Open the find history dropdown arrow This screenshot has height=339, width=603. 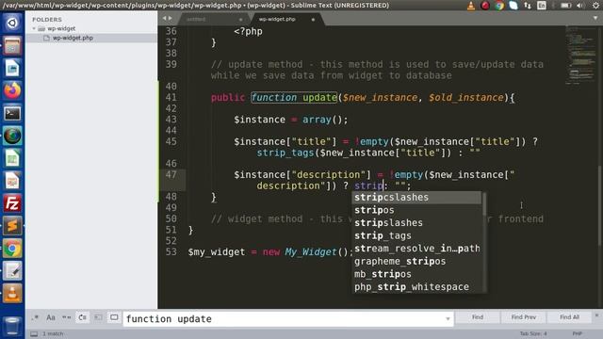click(x=448, y=318)
